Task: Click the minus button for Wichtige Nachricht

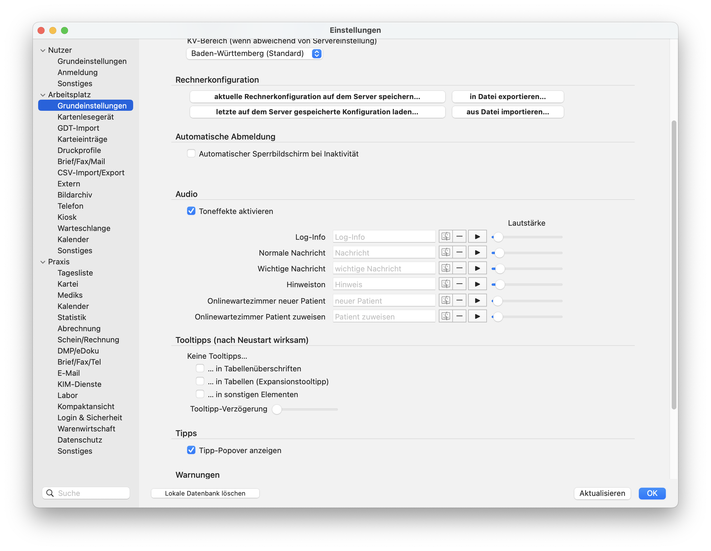Action: (x=459, y=268)
